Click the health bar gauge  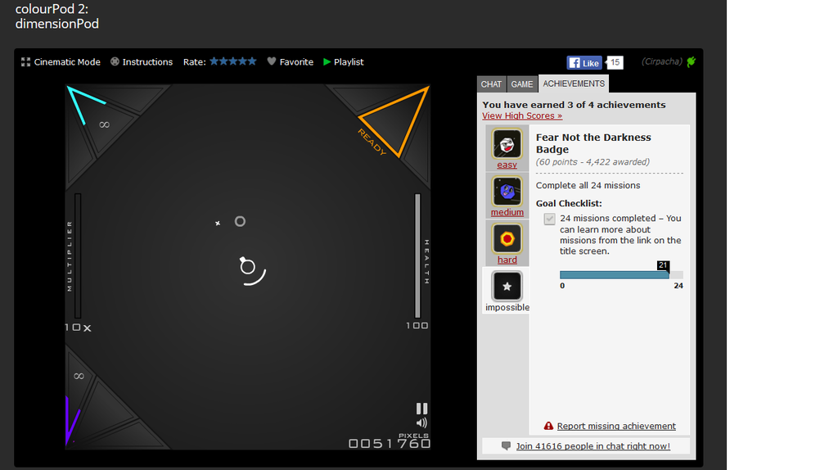click(417, 255)
